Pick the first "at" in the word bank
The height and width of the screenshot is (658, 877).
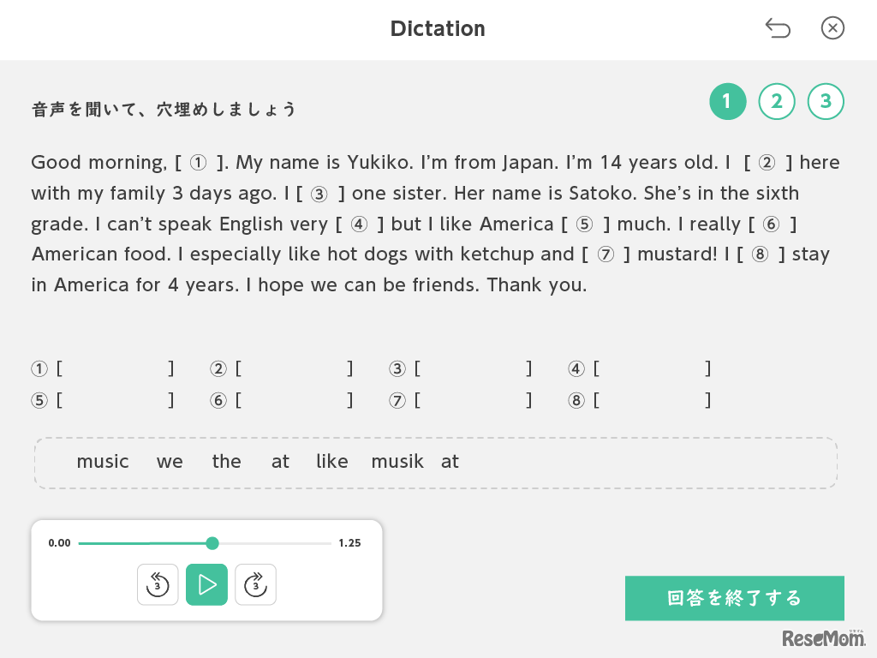click(x=280, y=461)
